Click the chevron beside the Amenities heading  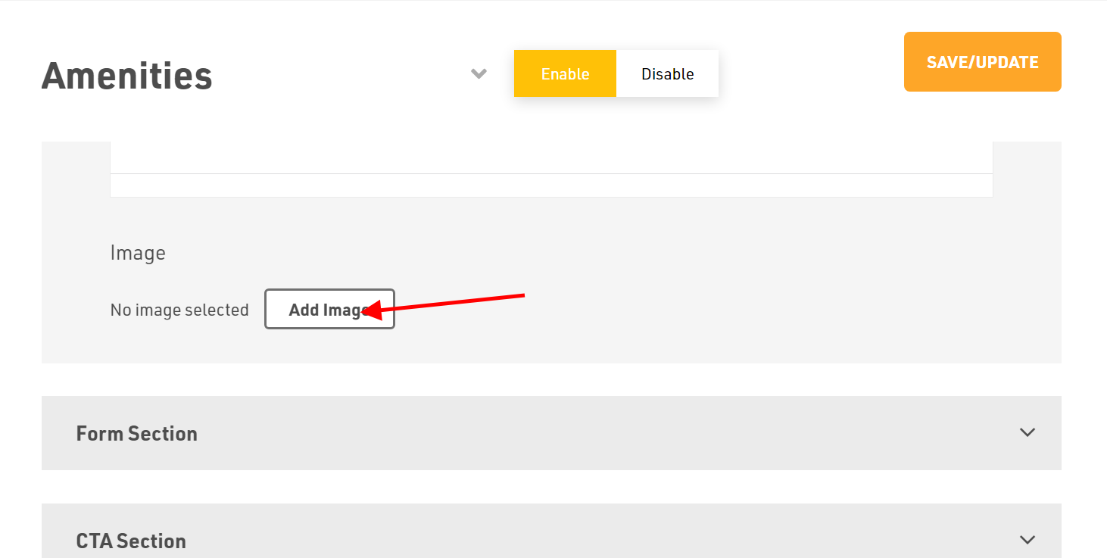tap(479, 73)
